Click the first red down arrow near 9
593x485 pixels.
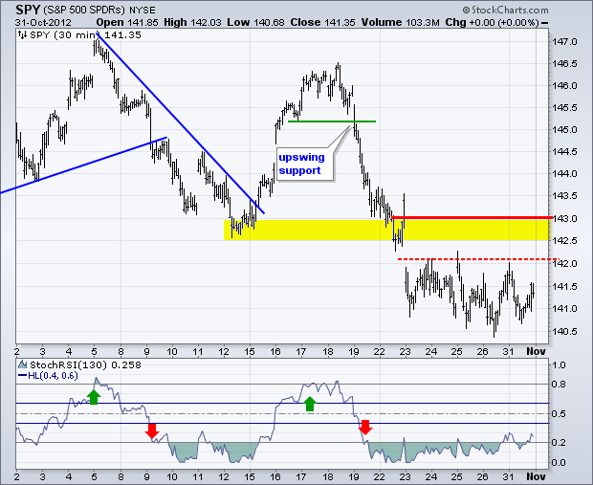coord(152,430)
